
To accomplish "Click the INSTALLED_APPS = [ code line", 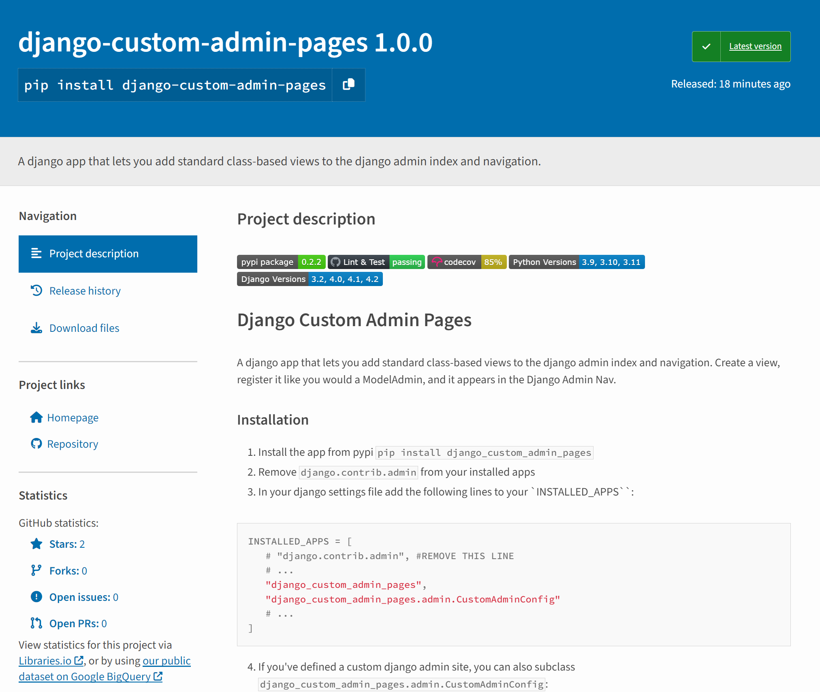I will point(300,542).
